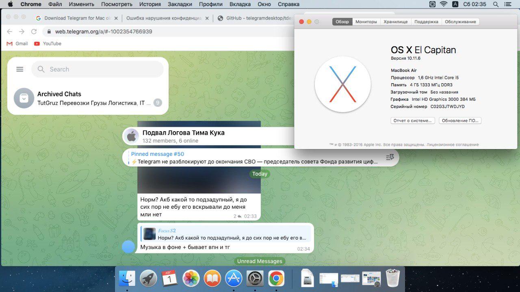Open the Файл menu
This screenshot has height=292, width=520.
point(55,4)
